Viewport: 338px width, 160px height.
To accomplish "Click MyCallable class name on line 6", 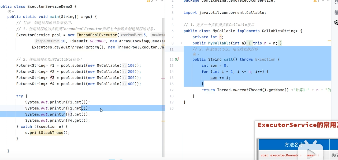I will tap(224, 31).
